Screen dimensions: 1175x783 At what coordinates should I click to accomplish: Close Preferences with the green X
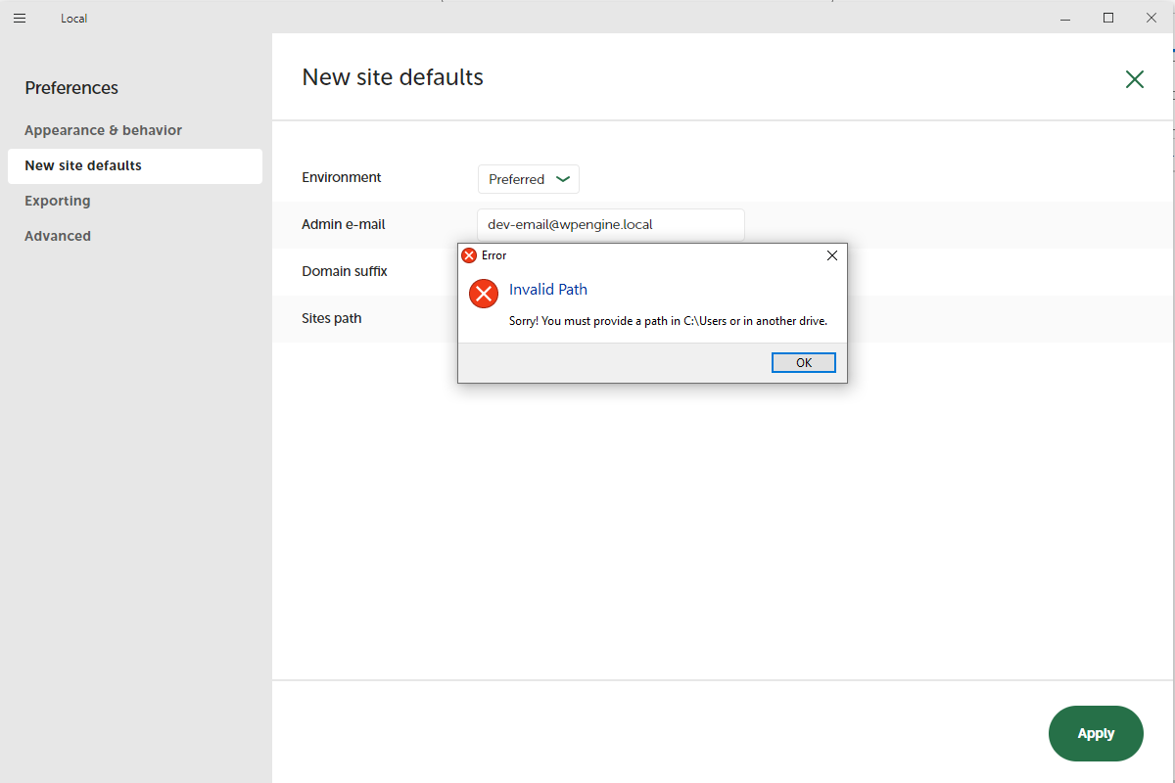point(1135,79)
